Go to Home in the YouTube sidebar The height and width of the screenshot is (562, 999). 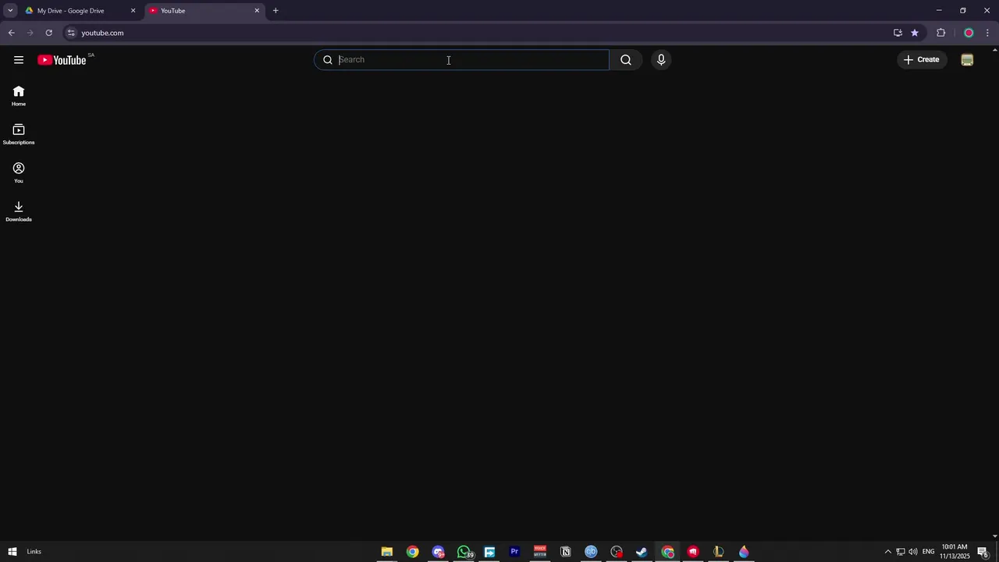click(19, 96)
